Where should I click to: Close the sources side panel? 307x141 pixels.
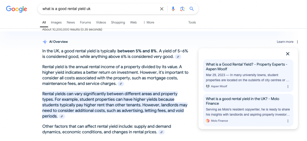pyautogui.click(x=288, y=54)
